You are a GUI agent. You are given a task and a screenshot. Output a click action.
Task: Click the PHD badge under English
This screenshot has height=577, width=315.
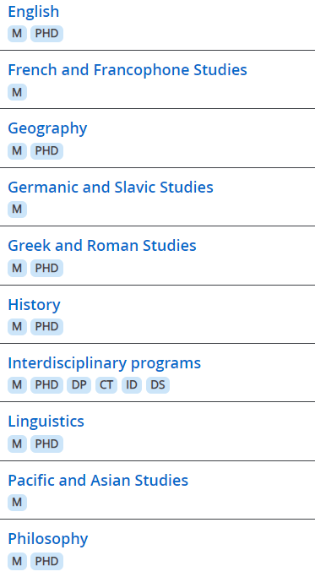coord(46,34)
